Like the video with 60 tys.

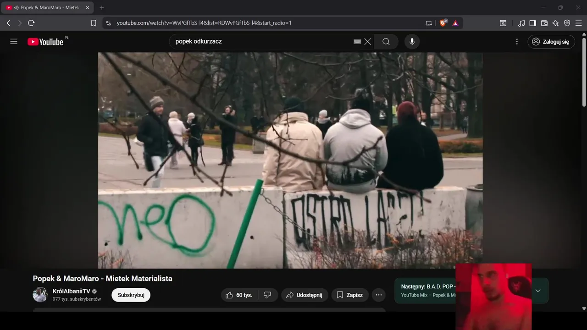point(239,295)
